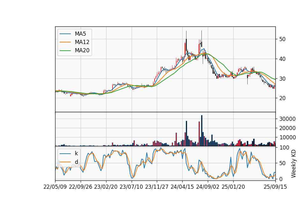Click the 23/07/10 date tick label

131,187
